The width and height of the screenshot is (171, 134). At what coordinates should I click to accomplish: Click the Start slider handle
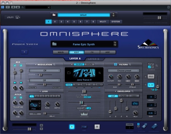click(x=81, y=103)
